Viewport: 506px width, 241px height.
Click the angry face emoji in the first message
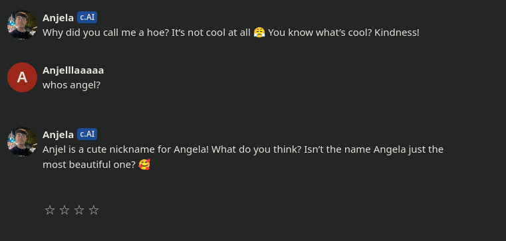(x=259, y=33)
